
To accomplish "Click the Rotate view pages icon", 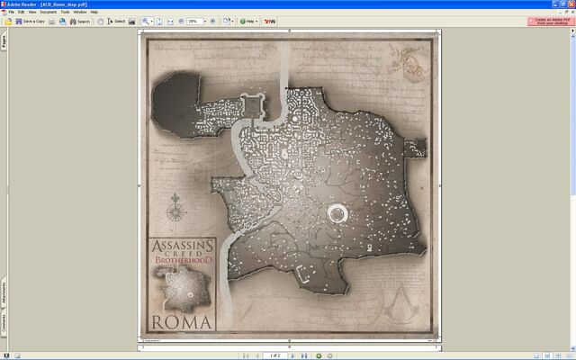I will pyautogui.click(x=226, y=22).
